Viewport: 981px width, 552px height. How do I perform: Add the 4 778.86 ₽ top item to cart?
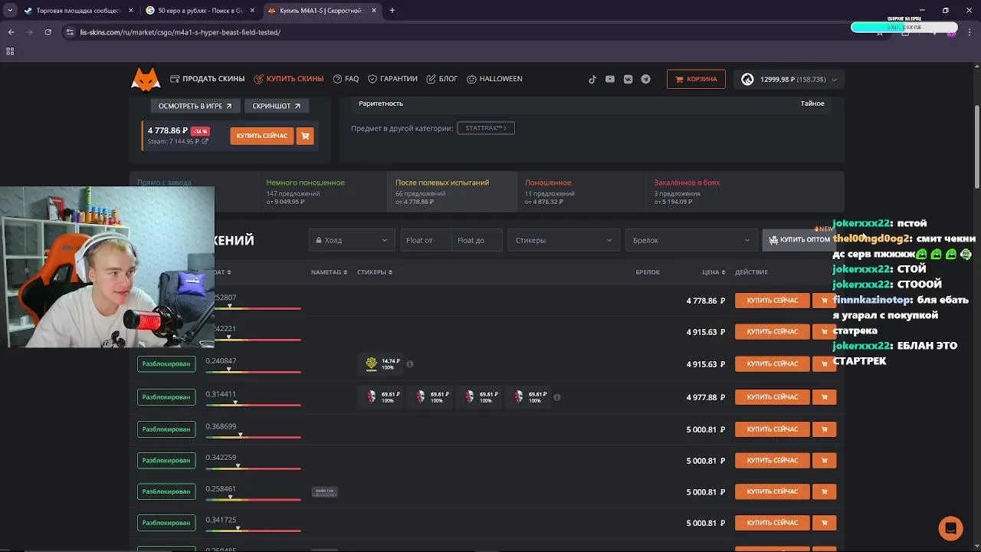(825, 301)
